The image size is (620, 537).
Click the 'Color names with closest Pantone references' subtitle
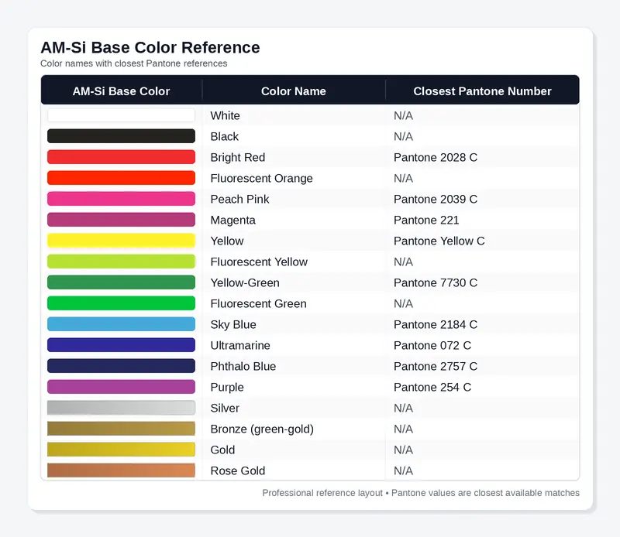click(133, 63)
